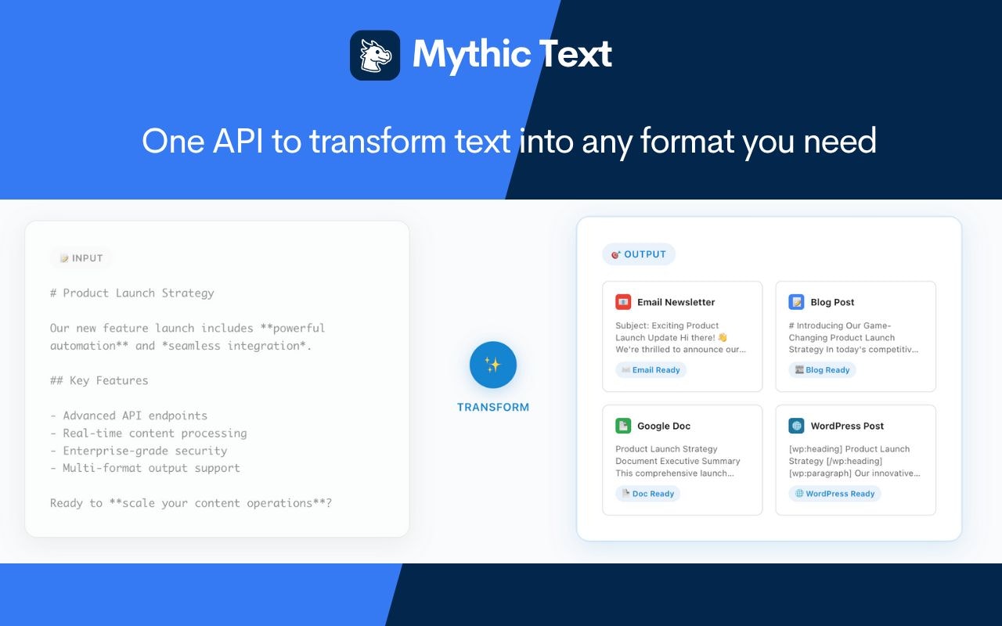Click 'automation** and *seamless integration*.' line
This screenshot has height=626, width=1002.
point(181,346)
